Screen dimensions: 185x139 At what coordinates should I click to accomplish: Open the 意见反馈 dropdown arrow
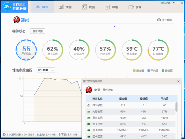(x=174, y=3)
